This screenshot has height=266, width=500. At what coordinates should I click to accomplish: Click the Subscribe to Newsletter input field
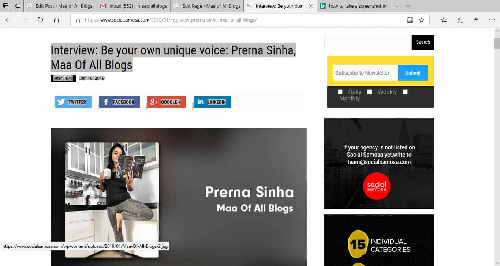366,73
